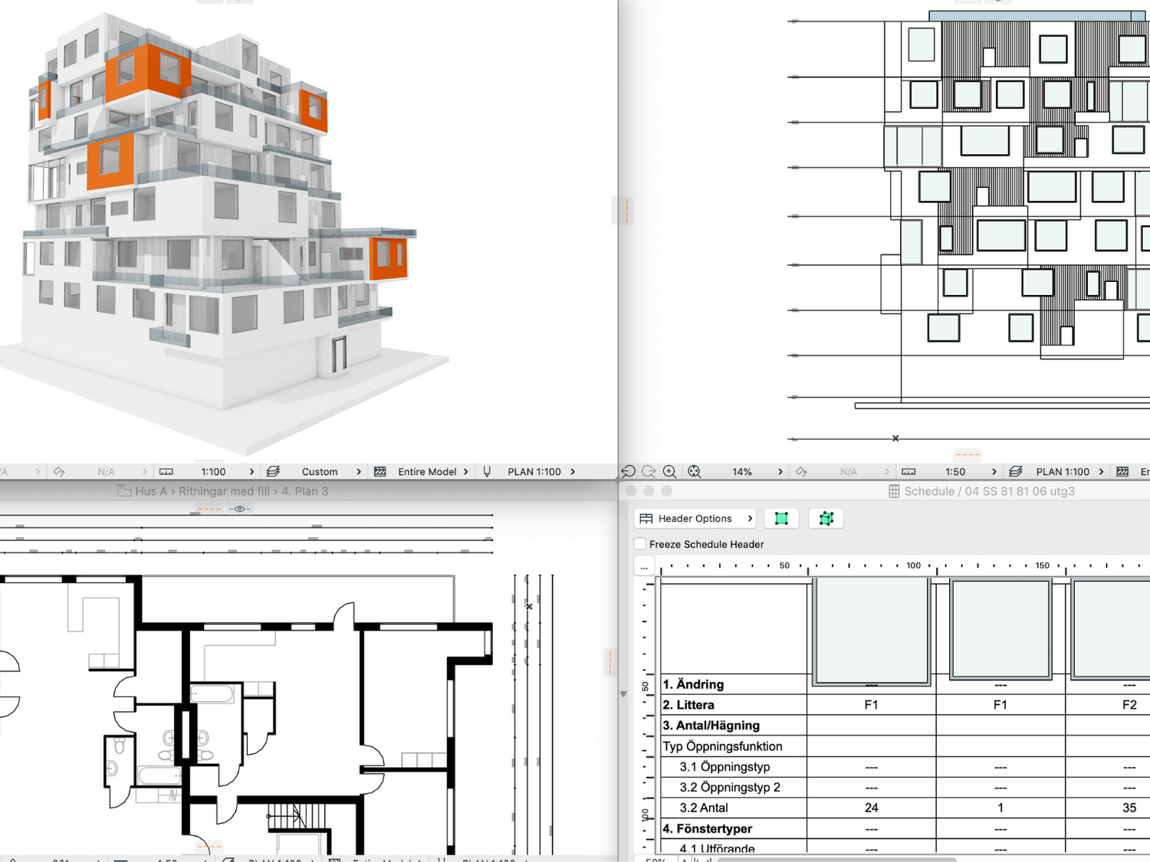Select in 2D green square icon

tap(781, 519)
